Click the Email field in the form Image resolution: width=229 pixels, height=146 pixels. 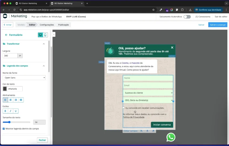(x=148, y=85)
